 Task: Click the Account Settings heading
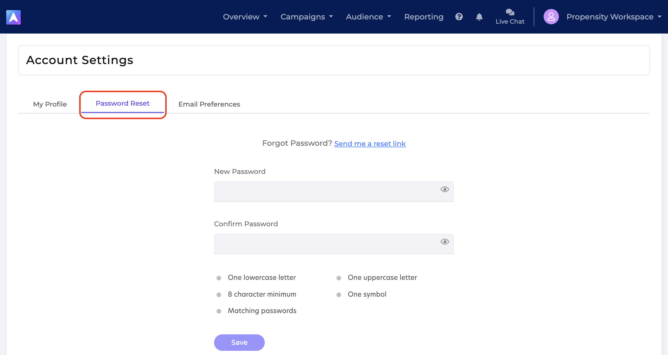point(80,60)
